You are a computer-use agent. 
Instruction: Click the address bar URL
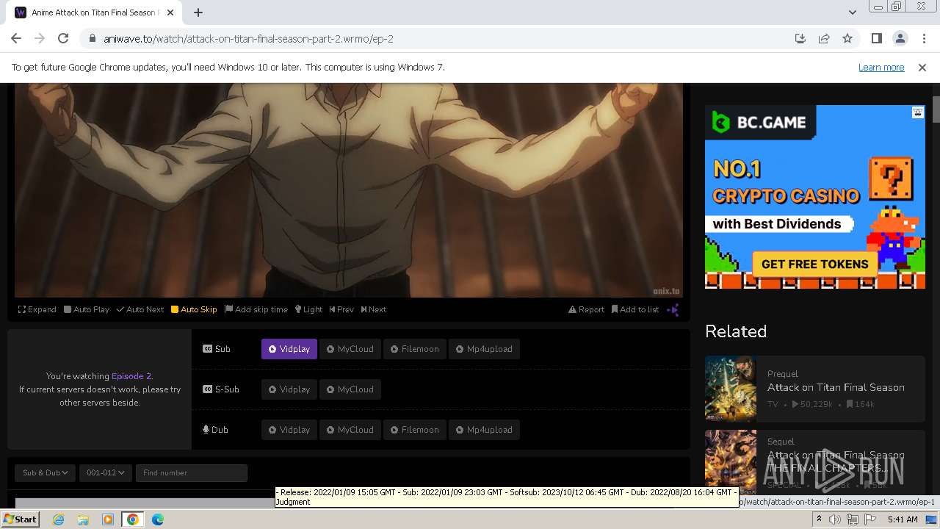pyautogui.click(x=249, y=39)
